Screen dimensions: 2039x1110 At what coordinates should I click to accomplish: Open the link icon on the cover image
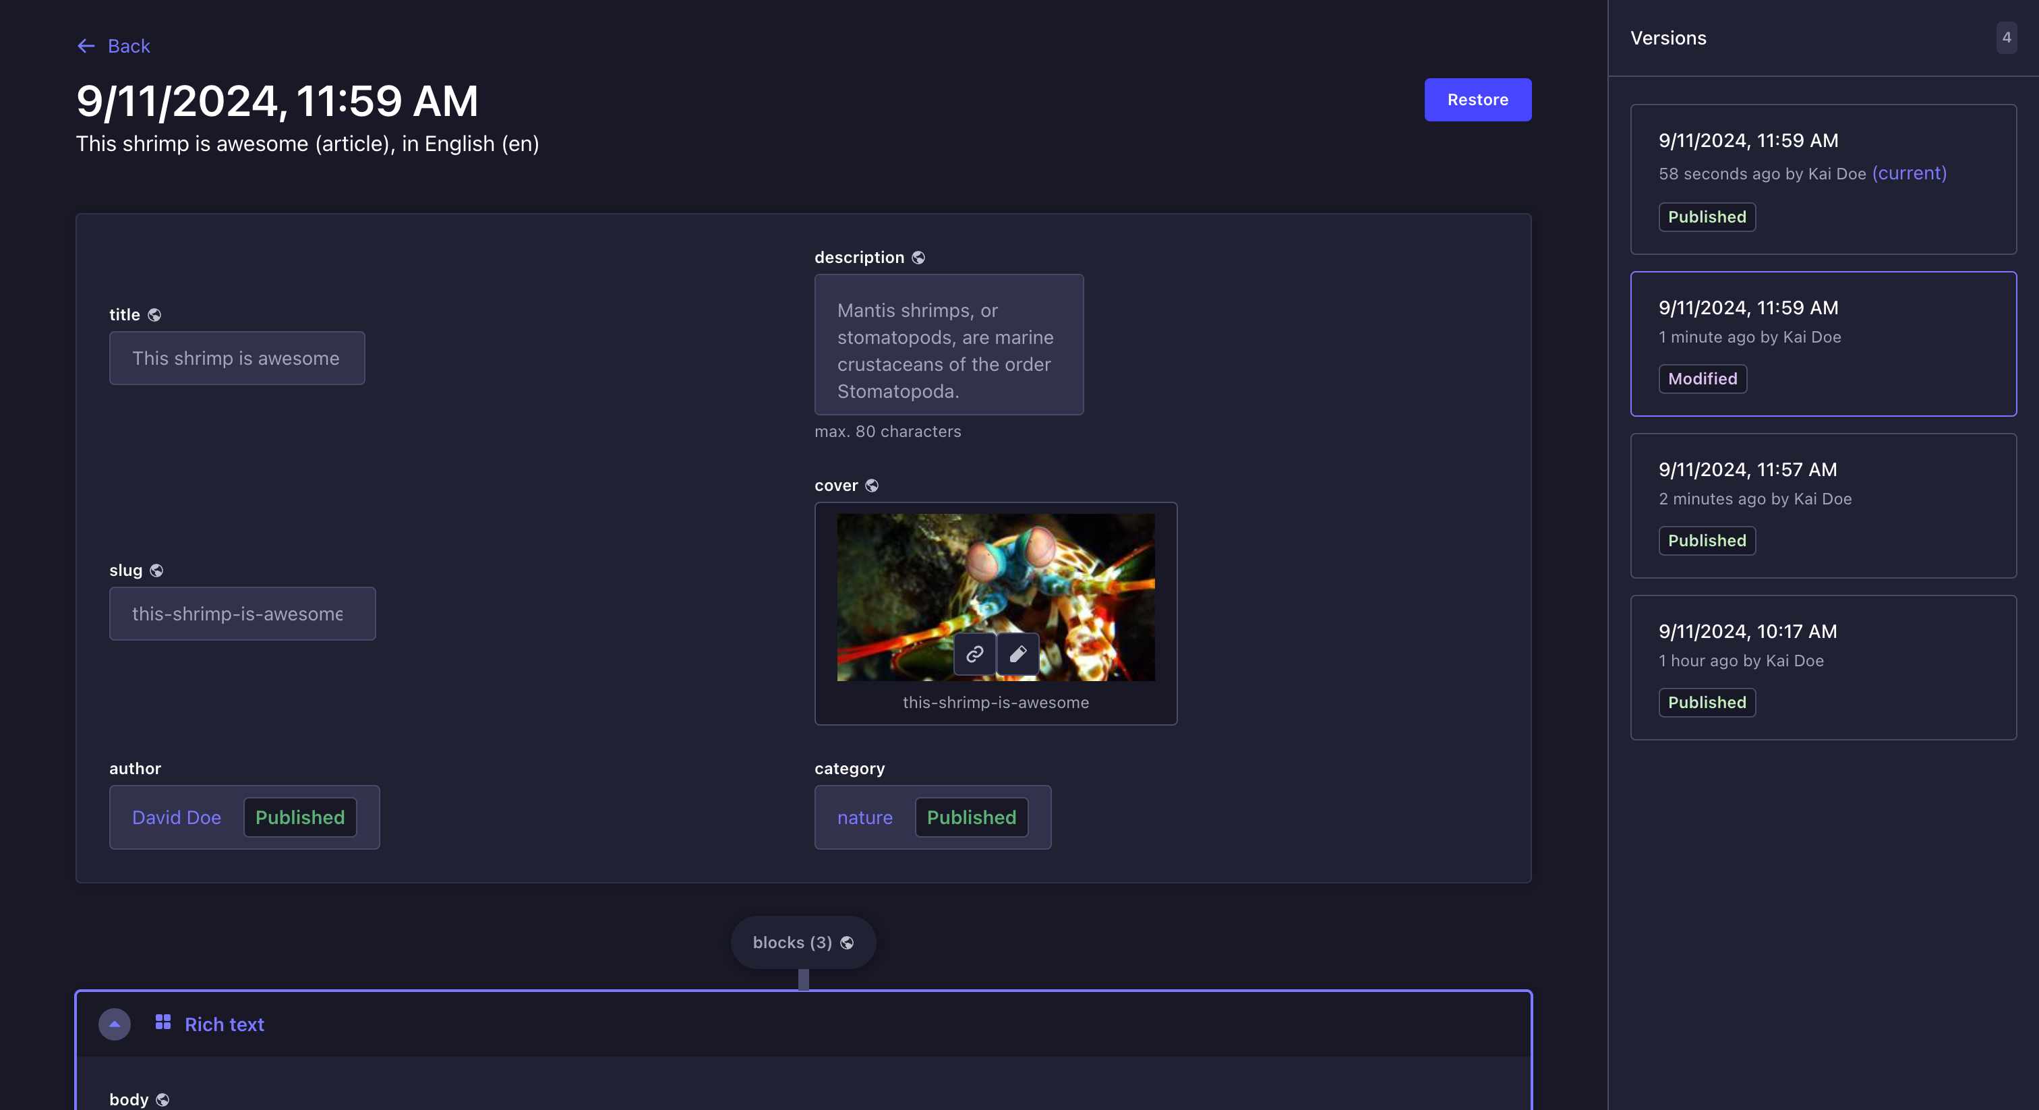click(974, 655)
